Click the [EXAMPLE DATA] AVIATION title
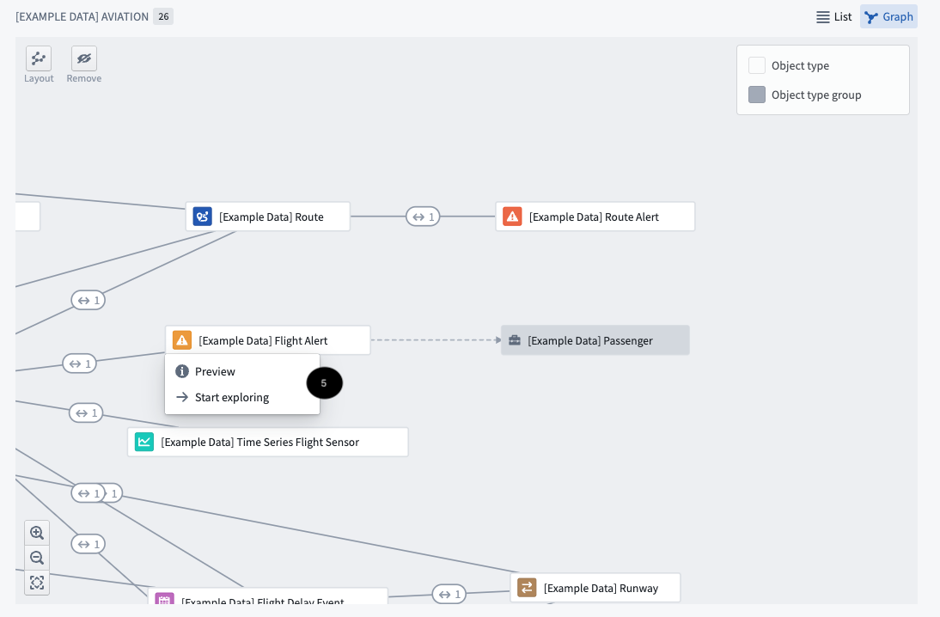 [82, 17]
